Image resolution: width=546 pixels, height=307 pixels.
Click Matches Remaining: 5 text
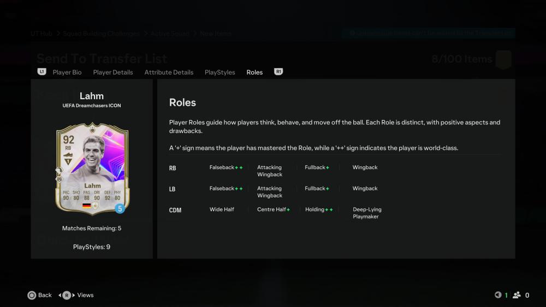coord(92,228)
